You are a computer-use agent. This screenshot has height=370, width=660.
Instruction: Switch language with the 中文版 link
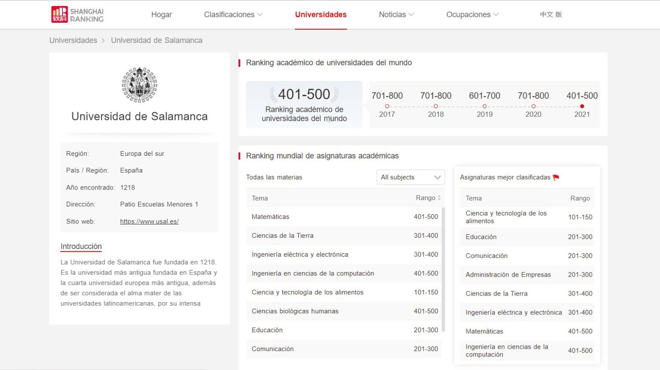[x=551, y=15]
